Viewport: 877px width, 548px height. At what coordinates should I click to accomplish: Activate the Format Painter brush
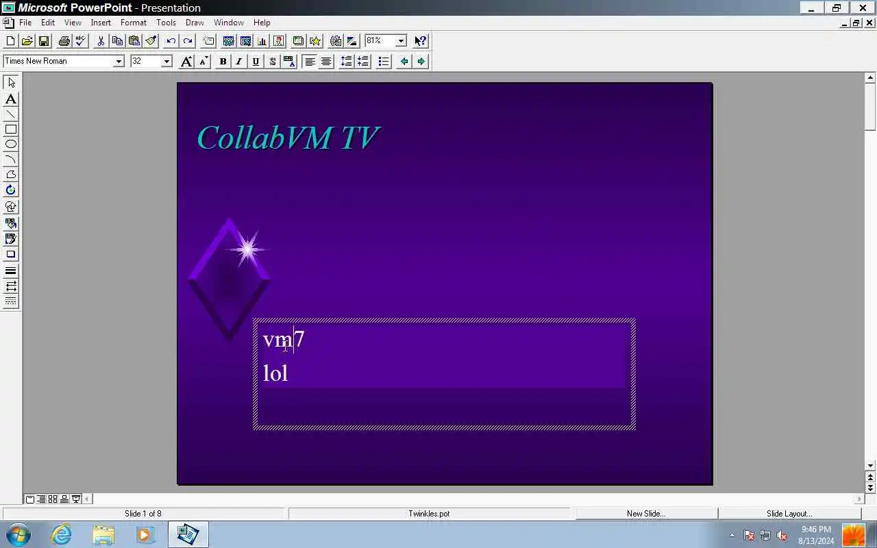[151, 41]
